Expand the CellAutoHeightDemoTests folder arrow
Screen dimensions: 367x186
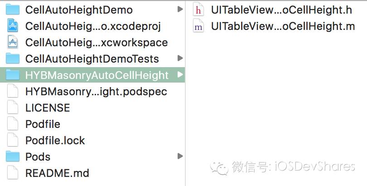180,58
